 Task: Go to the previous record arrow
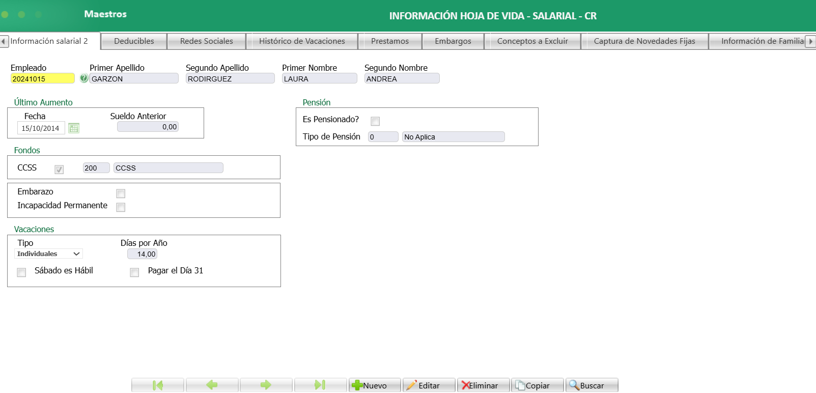(212, 385)
